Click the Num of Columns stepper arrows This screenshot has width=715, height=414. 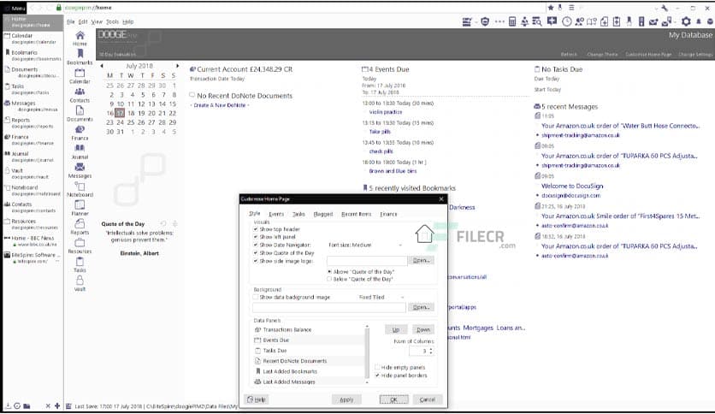point(431,351)
